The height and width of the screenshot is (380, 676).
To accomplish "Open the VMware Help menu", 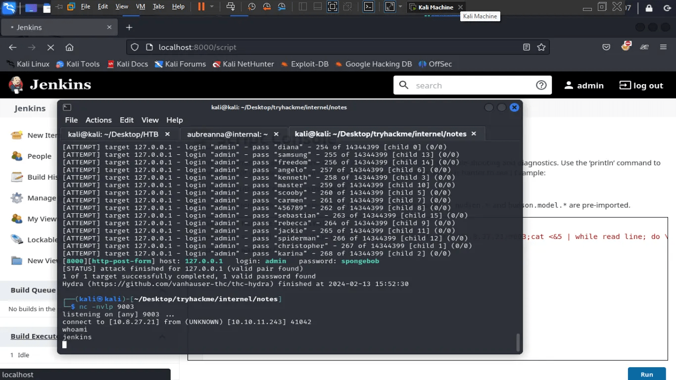I will [x=178, y=6].
